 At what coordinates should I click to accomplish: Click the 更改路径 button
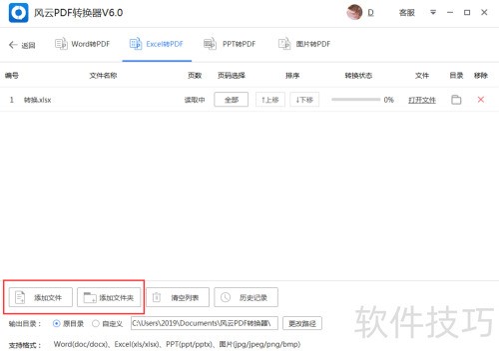click(x=302, y=323)
